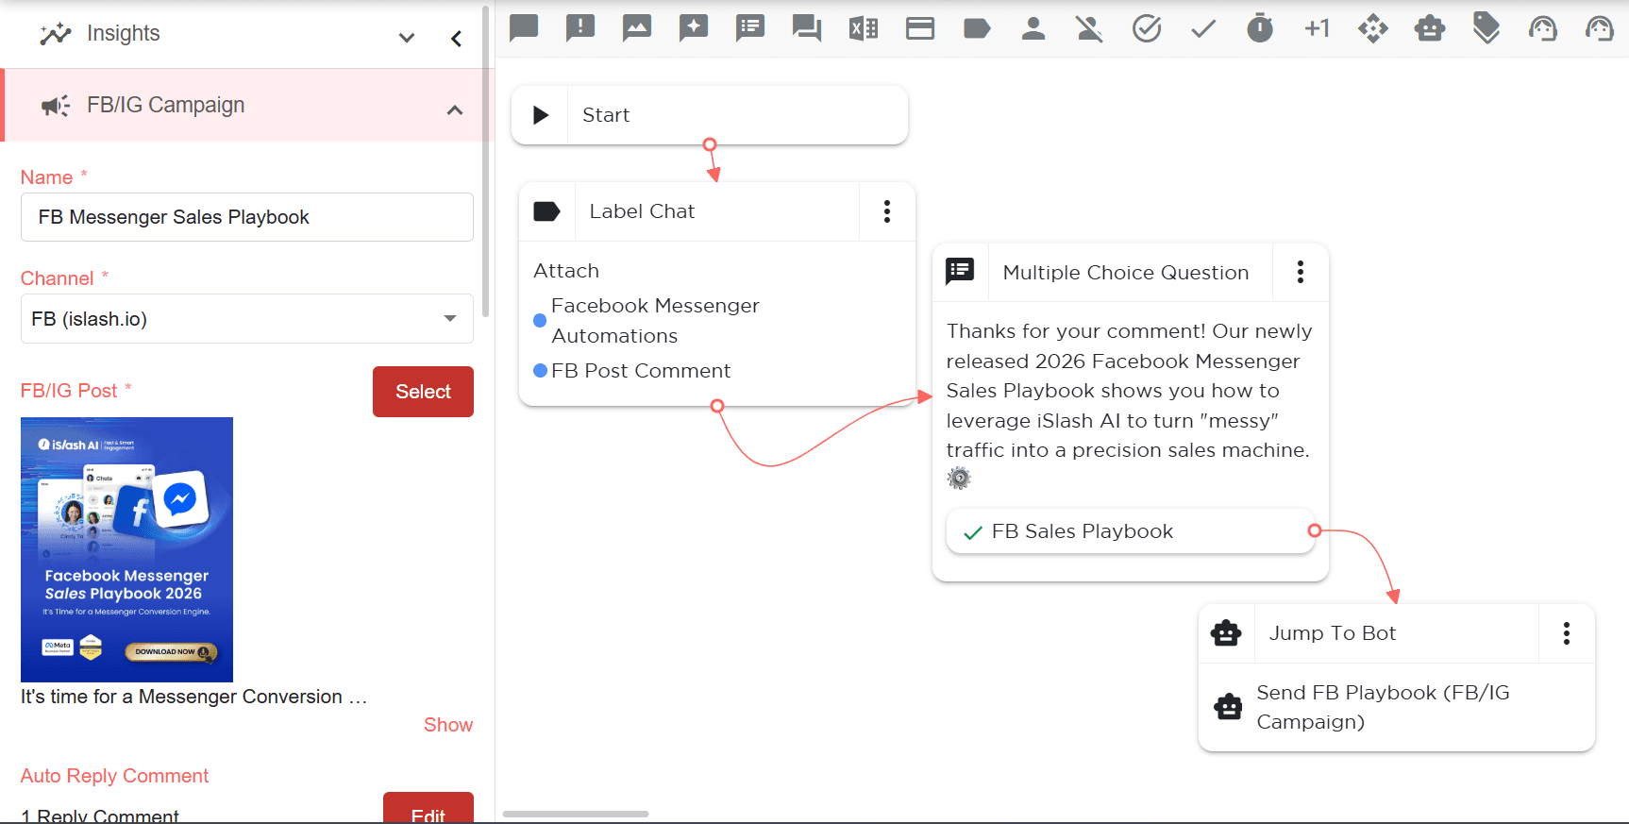This screenshot has height=824, width=1629.
Task: Click Send FB Playbook bot target
Action: [1383, 707]
